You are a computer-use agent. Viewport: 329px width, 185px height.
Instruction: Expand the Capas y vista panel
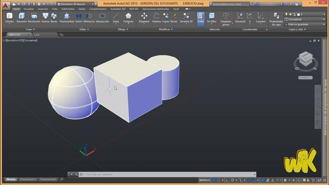(x=297, y=29)
